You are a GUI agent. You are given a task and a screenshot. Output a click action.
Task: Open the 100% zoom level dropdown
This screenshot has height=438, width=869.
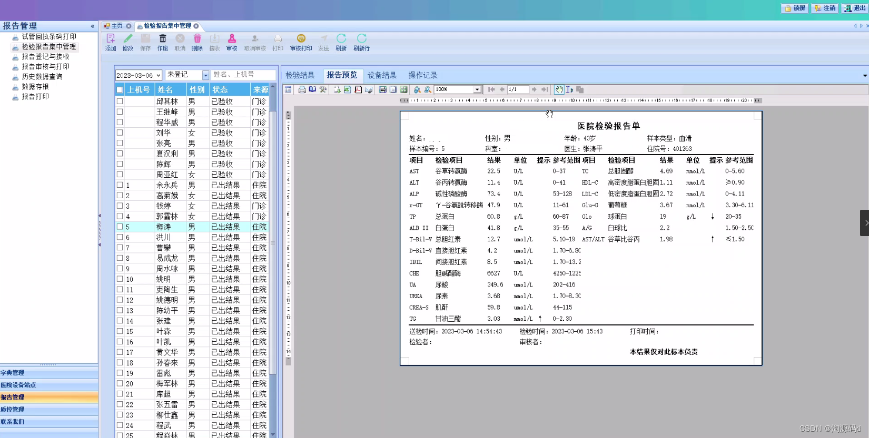(x=477, y=90)
